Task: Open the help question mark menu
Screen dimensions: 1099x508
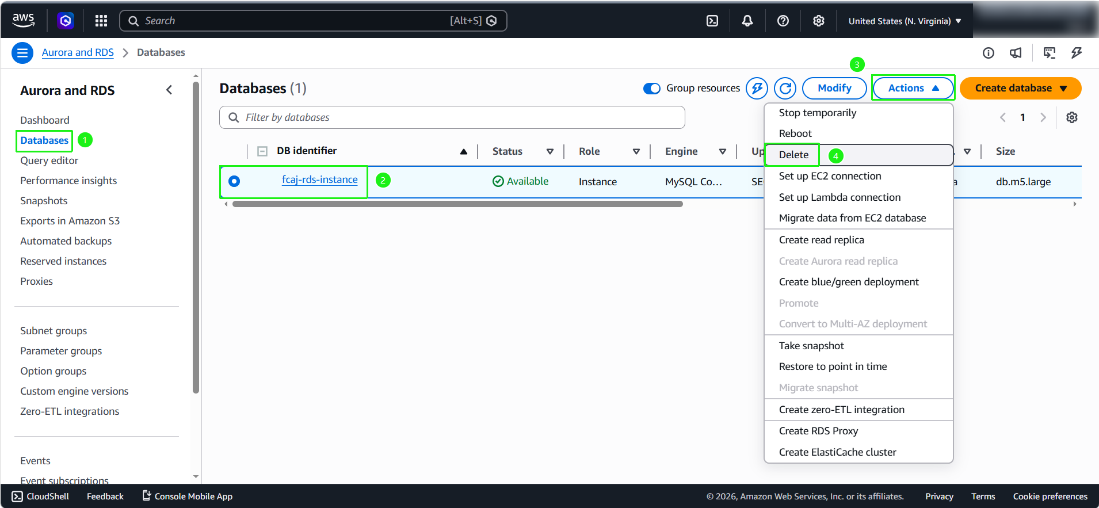Action: click(x=783, y=21)
